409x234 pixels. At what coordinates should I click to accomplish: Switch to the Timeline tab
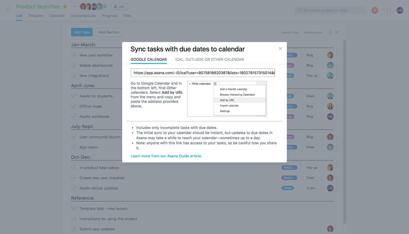36,16
